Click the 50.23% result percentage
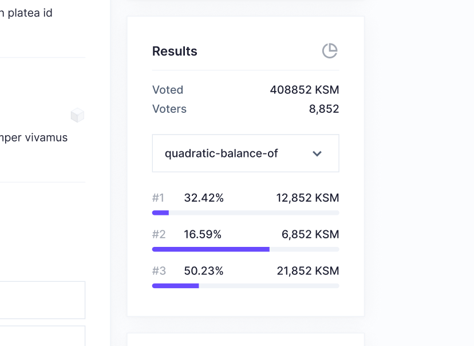The width and height of the screenshot is (474, 346). (203, 271)
